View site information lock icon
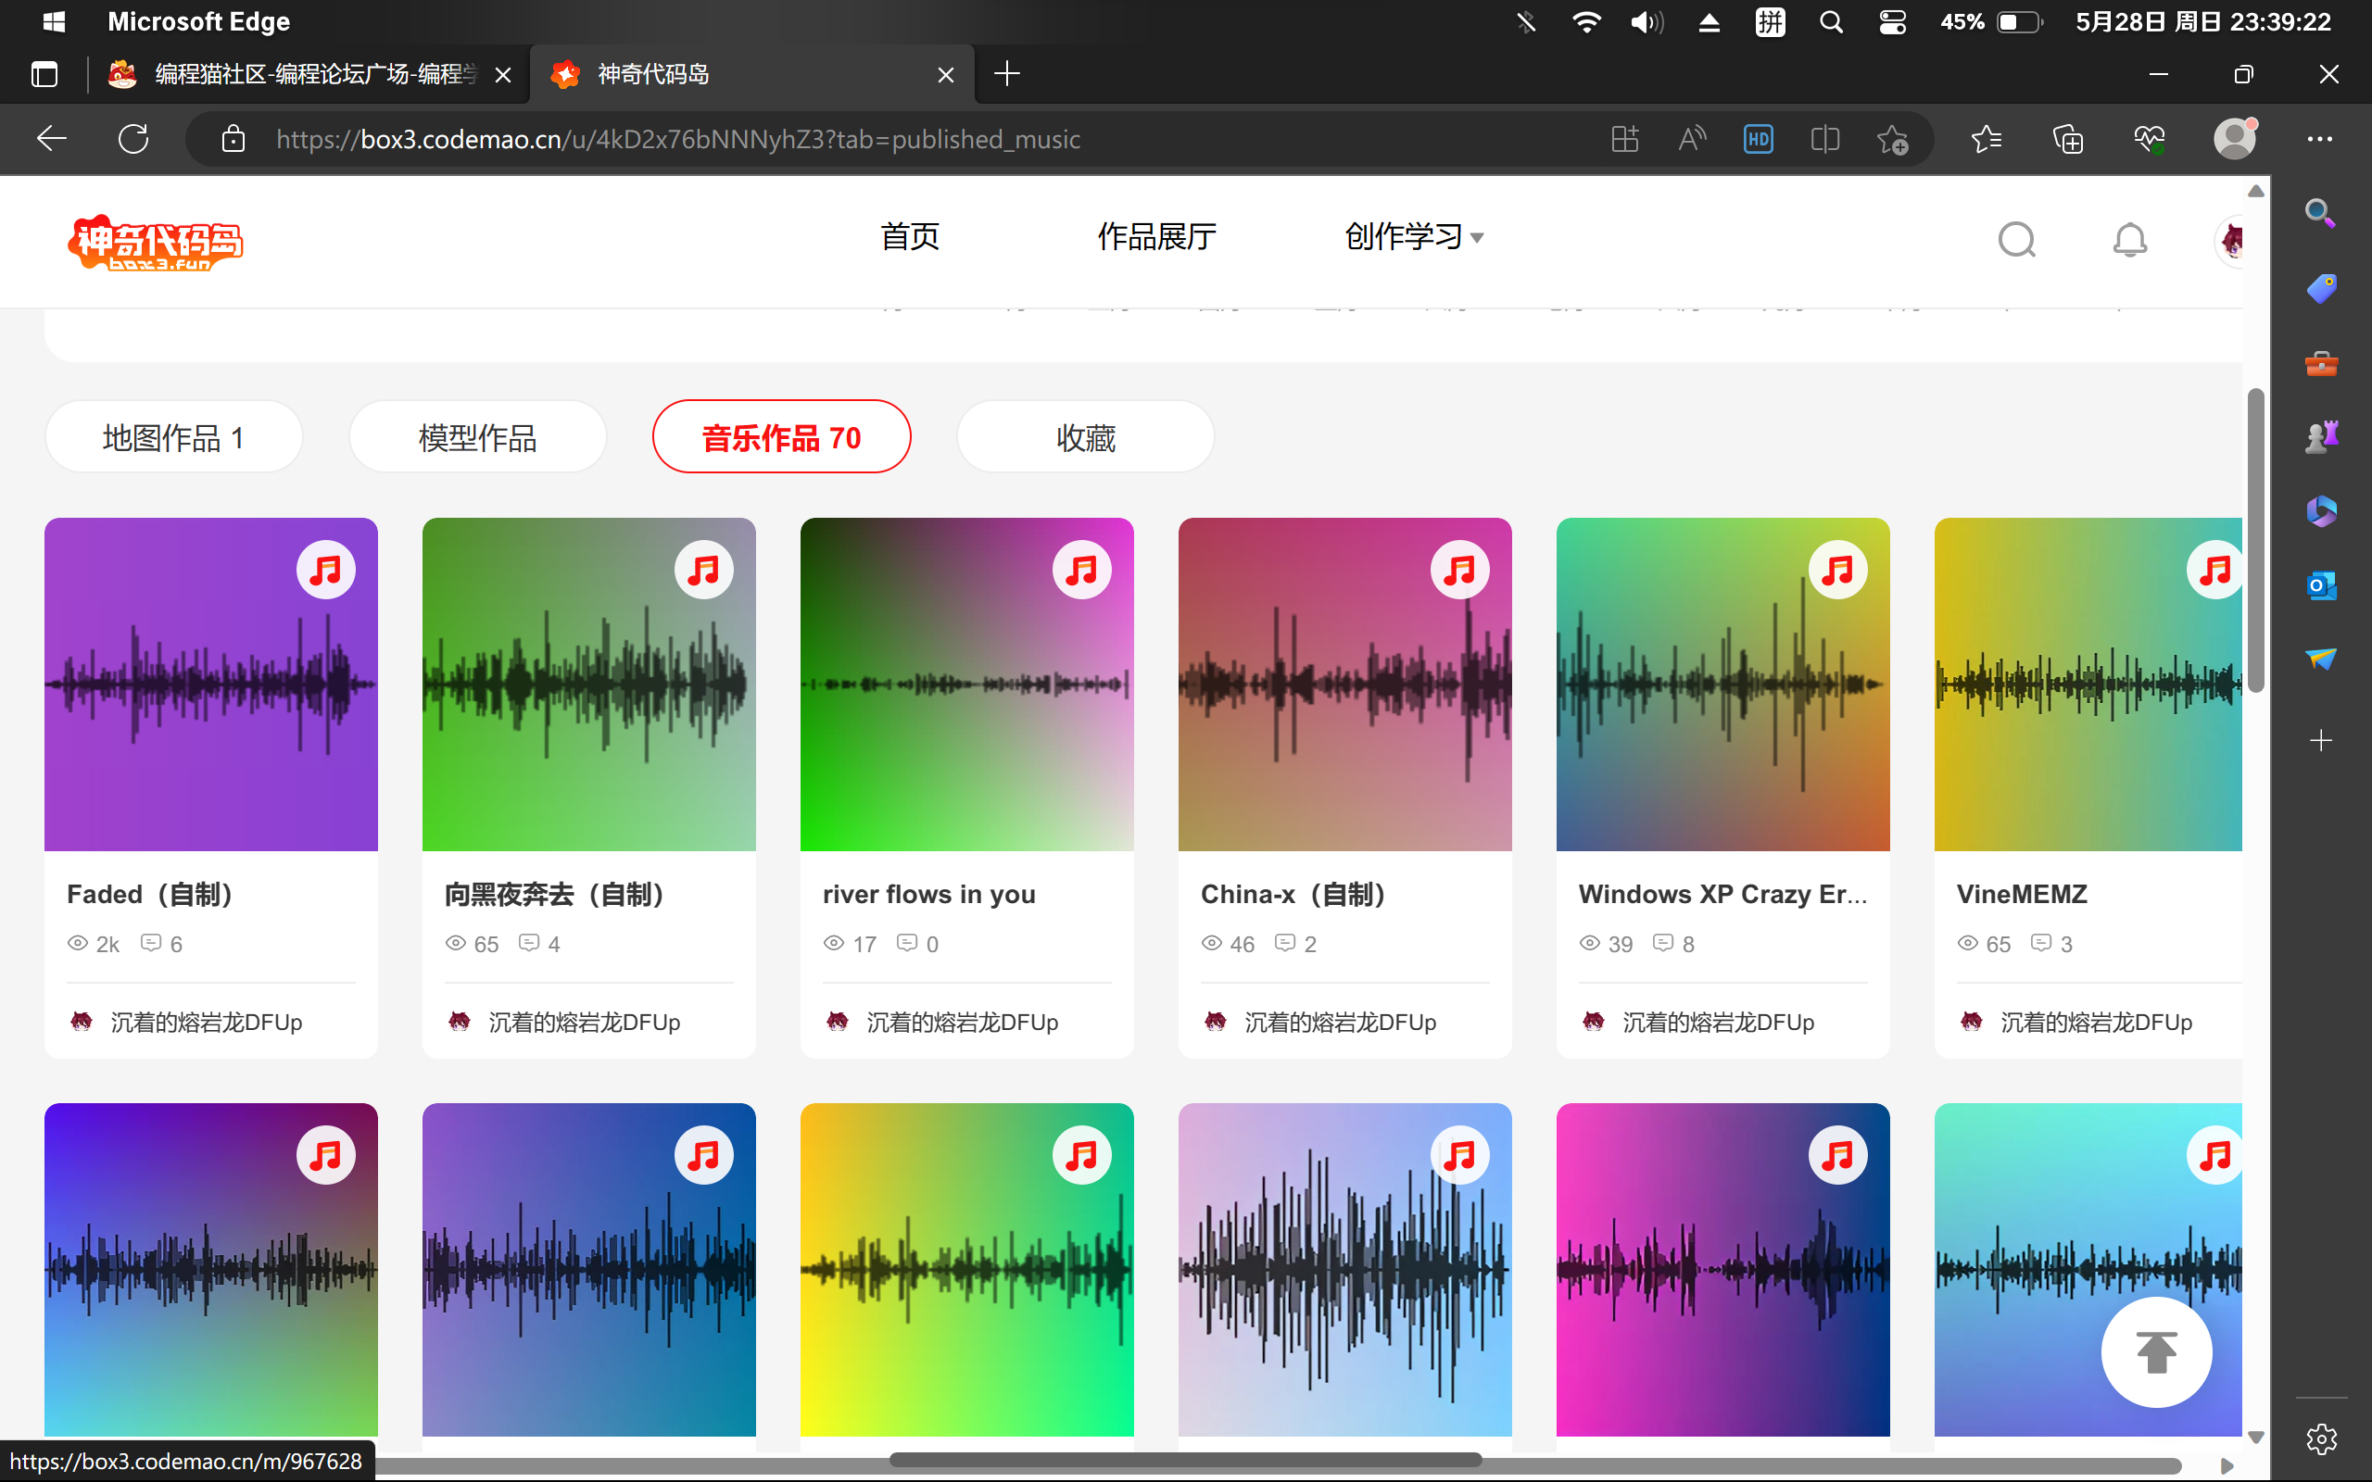This screenshot has height=1482, width=2372. click(233, 139)
